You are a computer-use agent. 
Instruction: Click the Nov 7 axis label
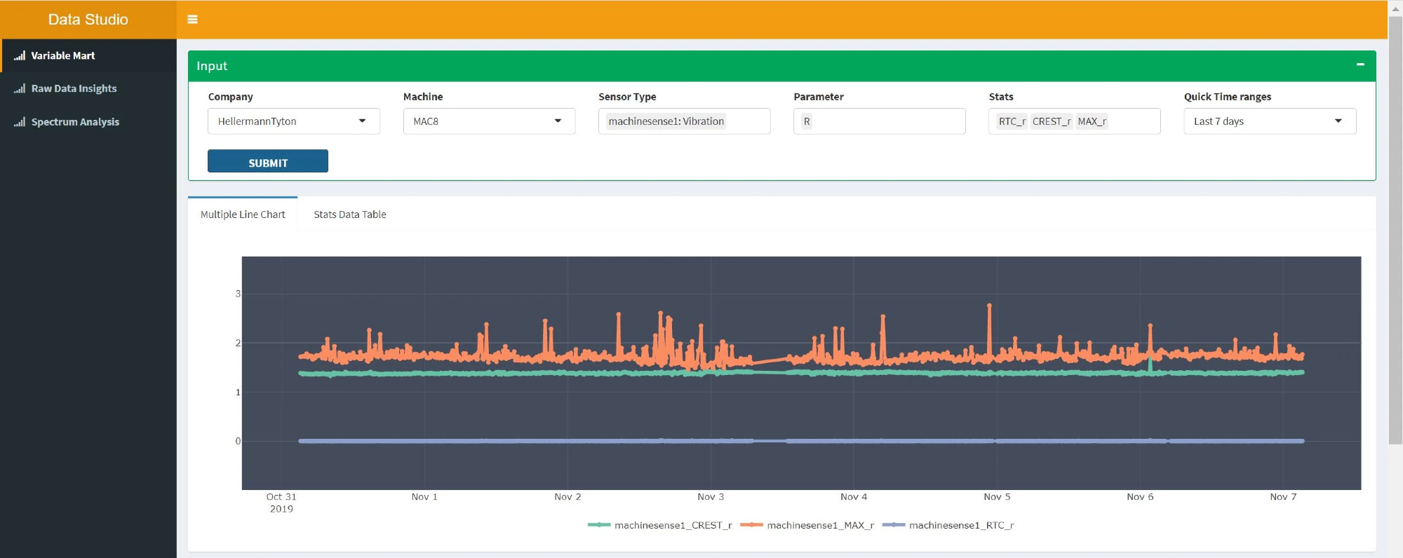tap(1283, 497)
